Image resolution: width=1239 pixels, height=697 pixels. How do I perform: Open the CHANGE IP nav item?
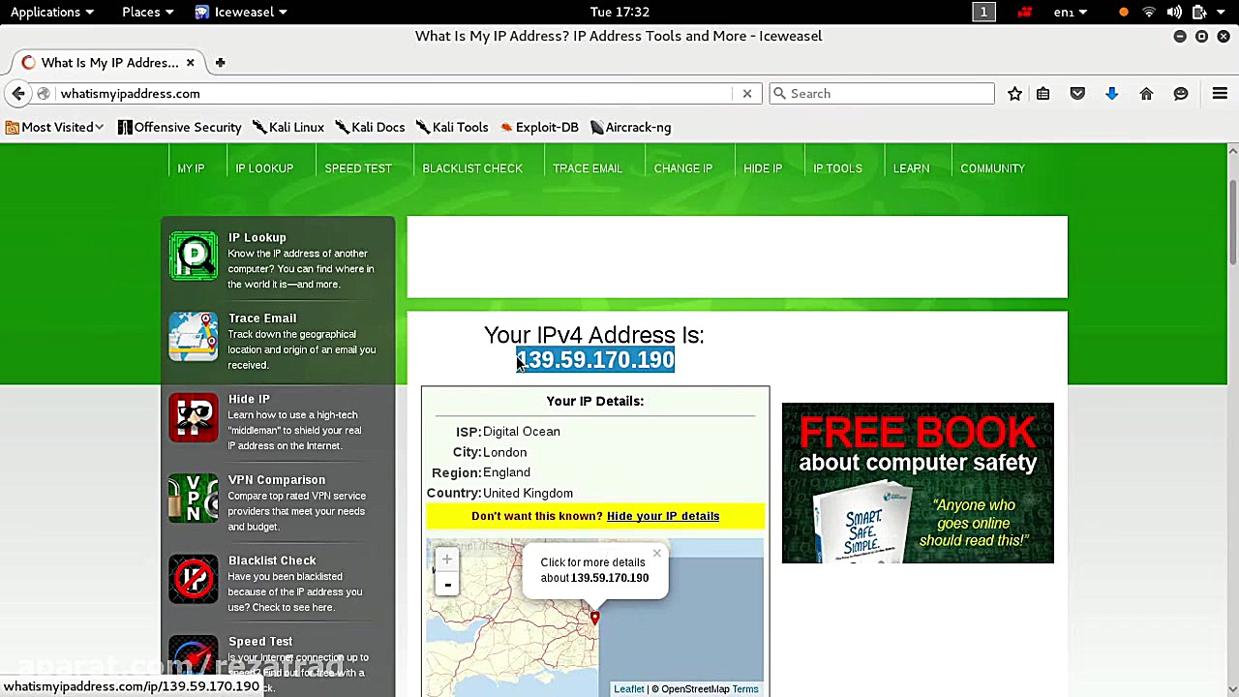pos(683,168)
